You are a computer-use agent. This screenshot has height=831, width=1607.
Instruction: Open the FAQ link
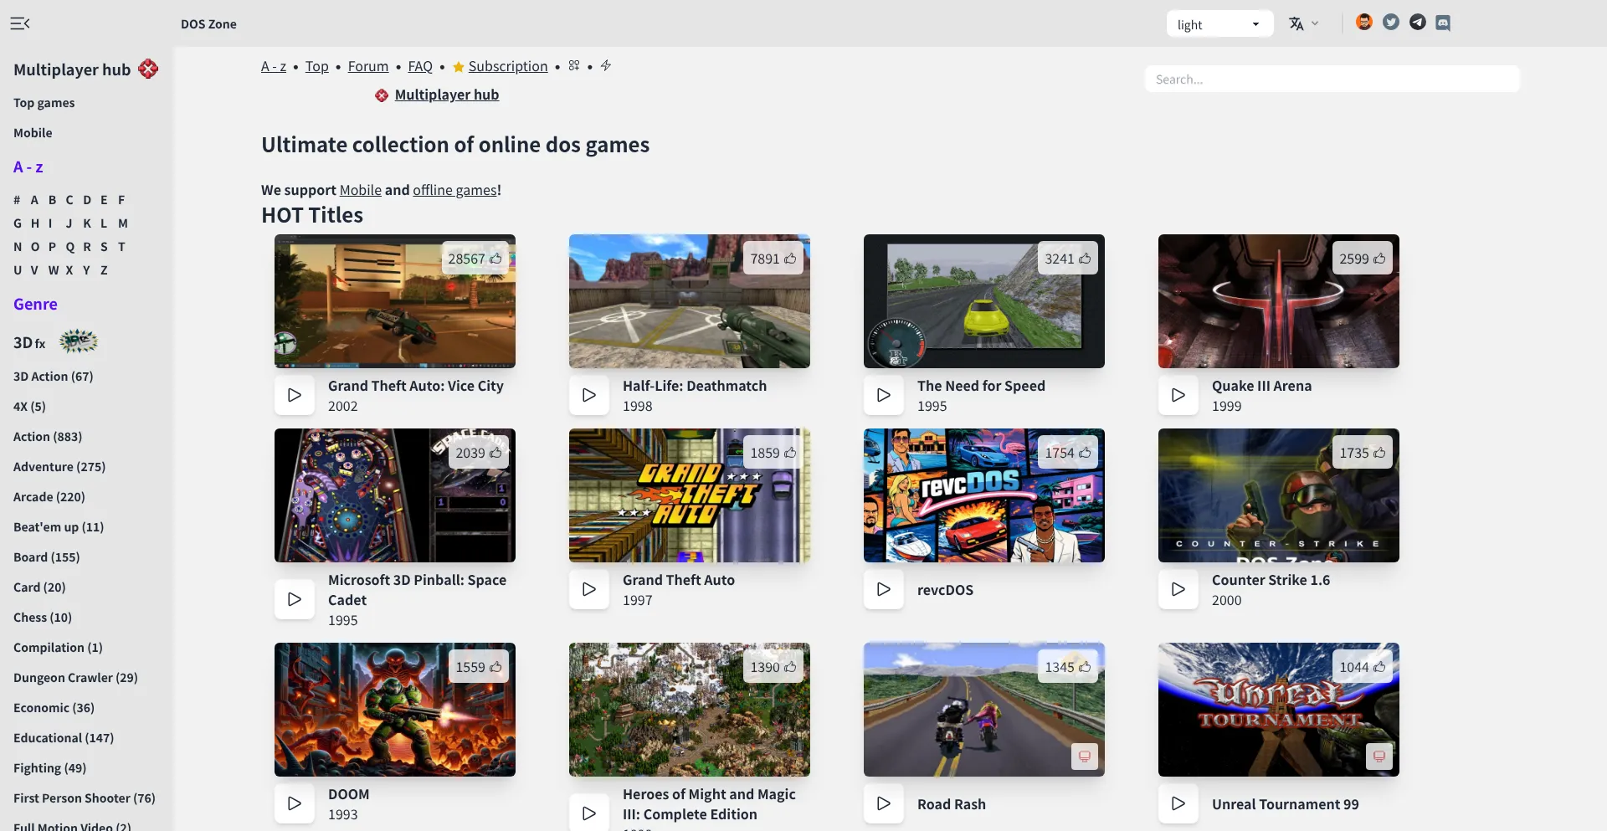[x=420, y=66]
